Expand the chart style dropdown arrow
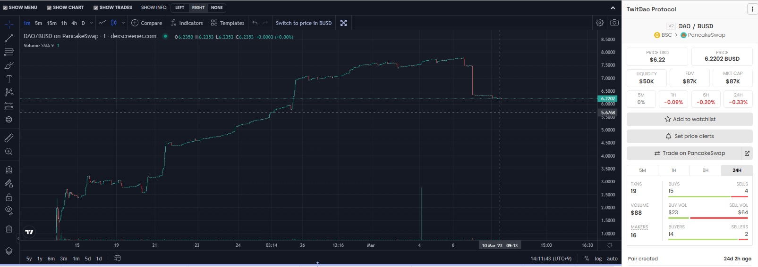The width and height of the screenshot is (758, 267). (x=124, y=23)
